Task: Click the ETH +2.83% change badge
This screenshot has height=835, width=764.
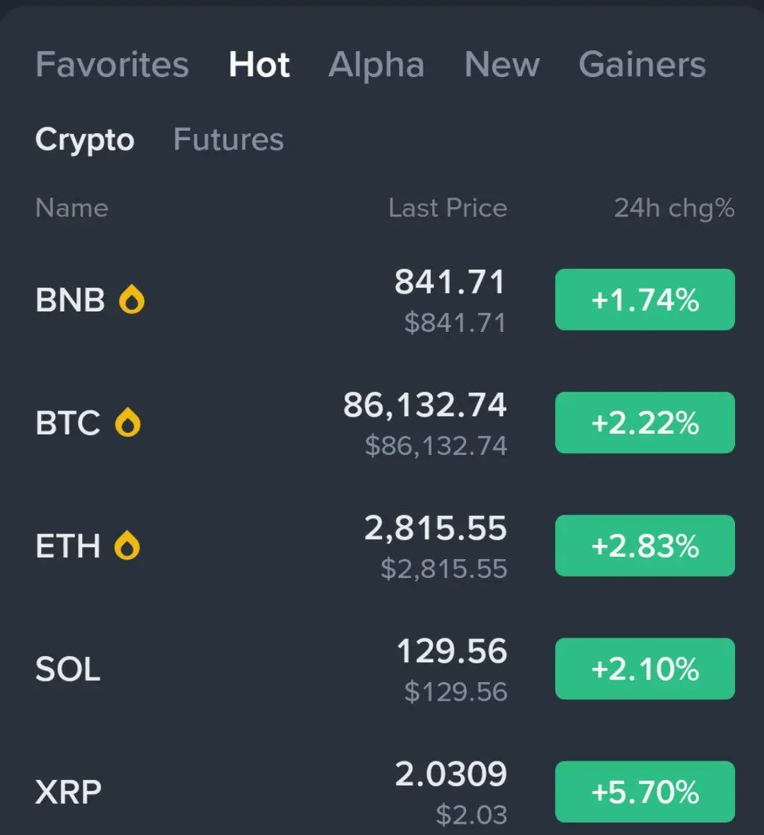Action: (x=644, y=546)
